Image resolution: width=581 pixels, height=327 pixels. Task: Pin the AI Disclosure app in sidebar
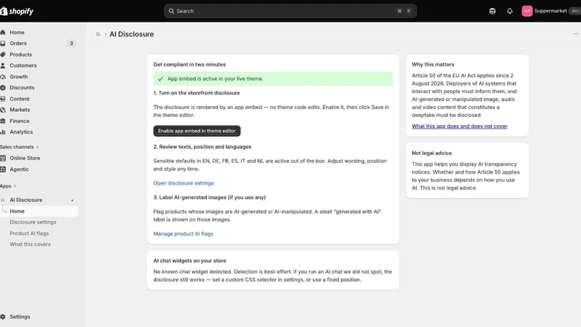[x=72, y=201]
